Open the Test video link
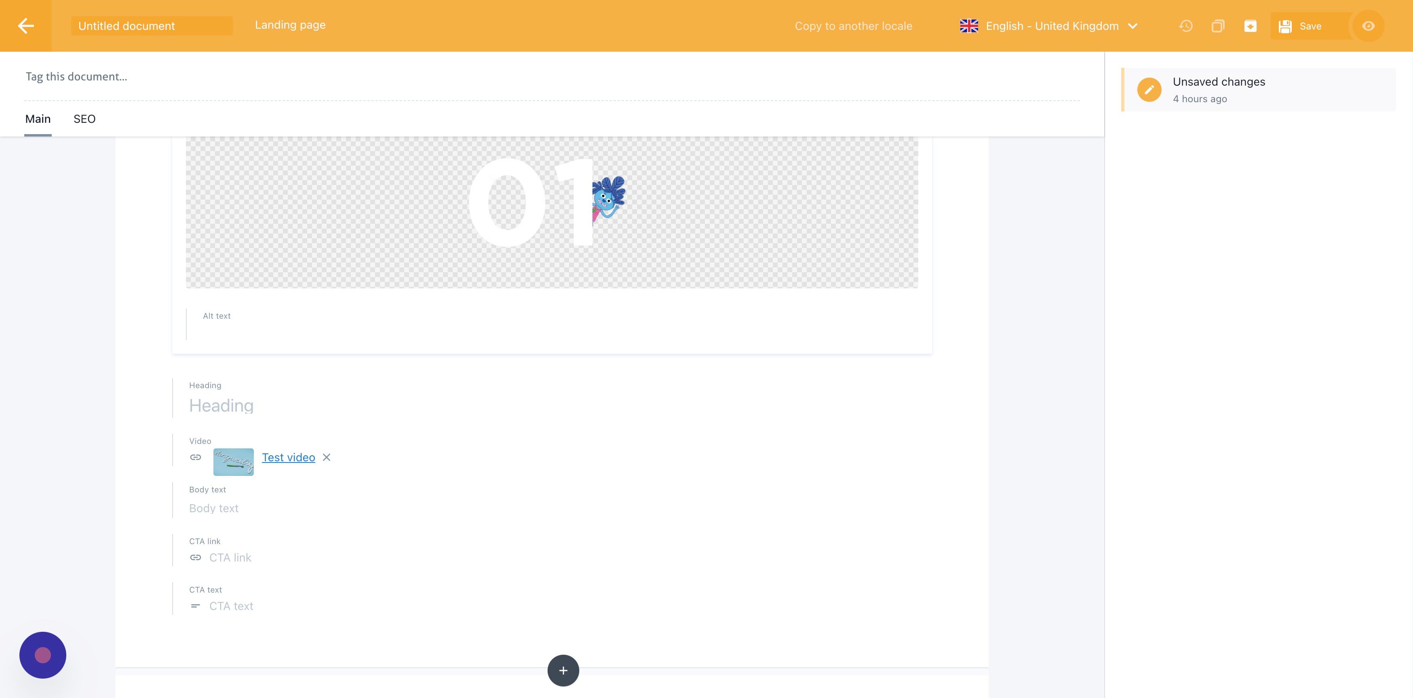The width and height of the screenshot is (1413, 698). (288, 457)
